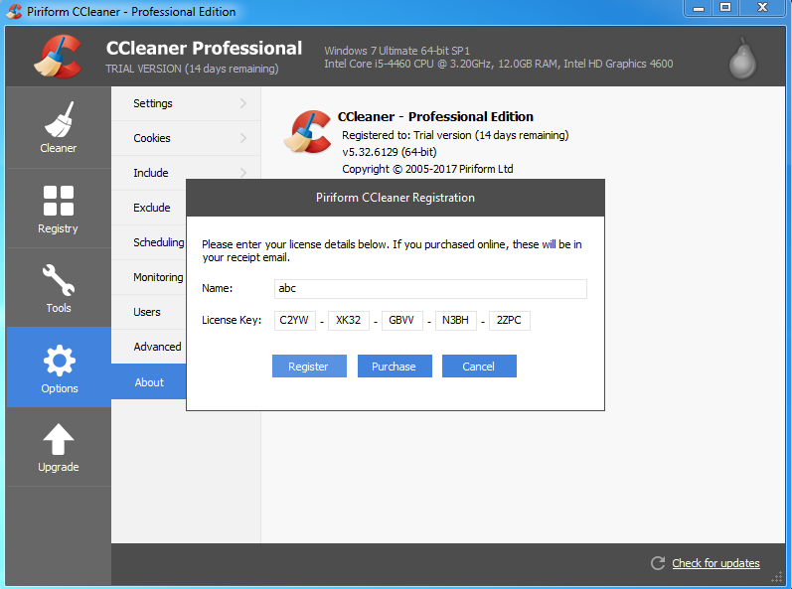
Task: Click the Register button
Action: click(x=309, y=366)
